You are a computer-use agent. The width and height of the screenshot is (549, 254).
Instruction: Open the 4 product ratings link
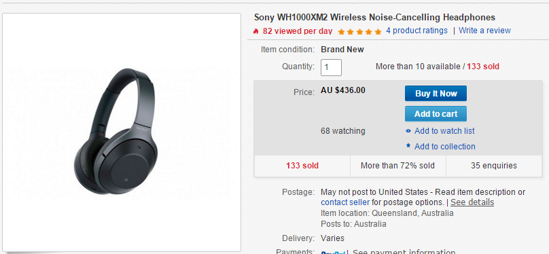417,31
